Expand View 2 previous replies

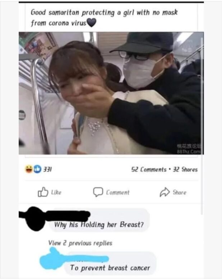pos(80,243)
